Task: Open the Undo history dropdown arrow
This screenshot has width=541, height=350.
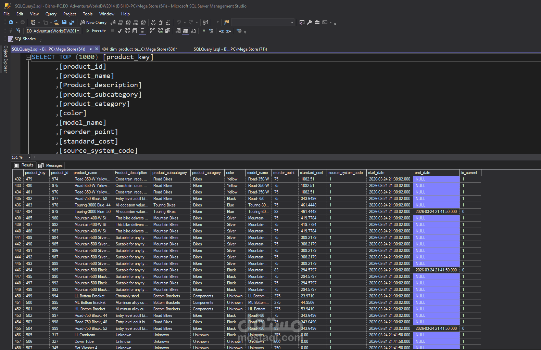Action: [185, 23]
